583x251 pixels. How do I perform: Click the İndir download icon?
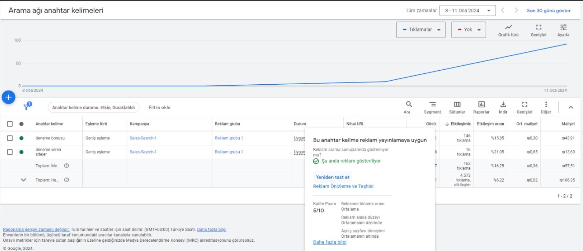click(503, 107)
